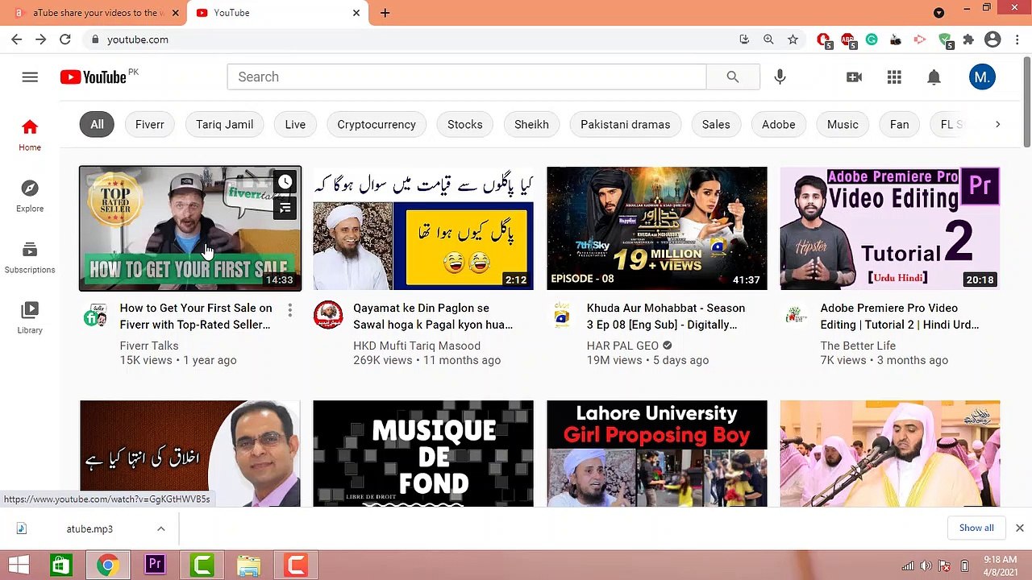Image resolution: width=1032 pixels, height=580 pixels.
Task: Open the Windows Start menu
Action: pos(19,565)
